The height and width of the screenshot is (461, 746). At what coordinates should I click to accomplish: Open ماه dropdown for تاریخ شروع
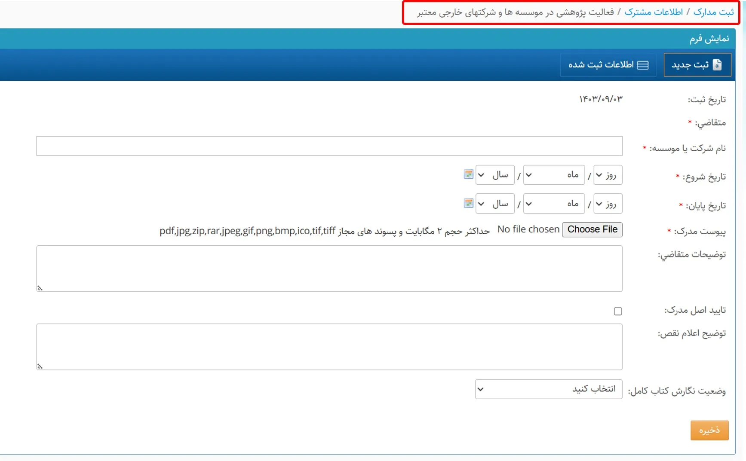pos(554,175)
